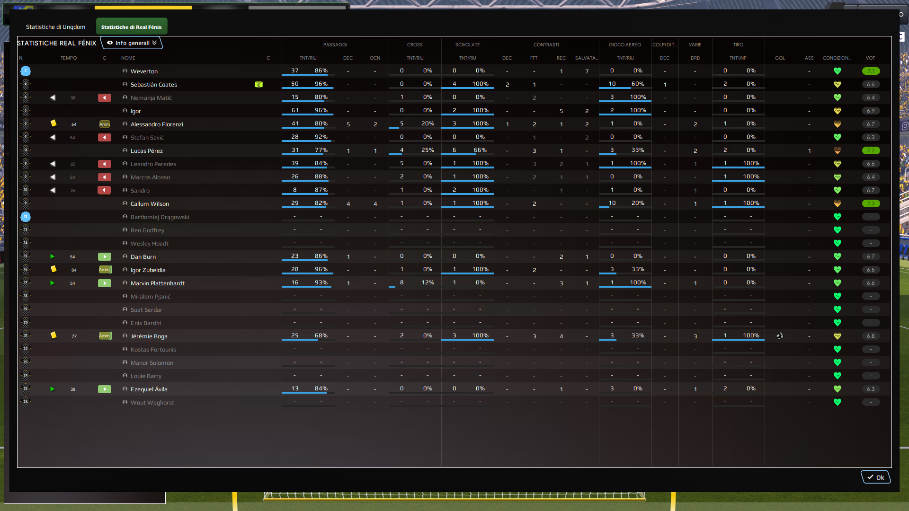Sort by DRB column header
This screenshot has width=909, height=511.
point(695,58)
